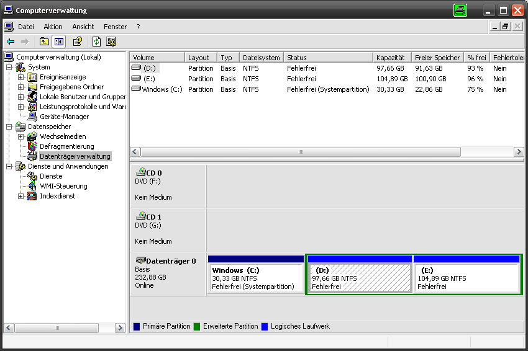
Task: Select the Windows (C:) partition block
Action: click(x=255, y=275)
